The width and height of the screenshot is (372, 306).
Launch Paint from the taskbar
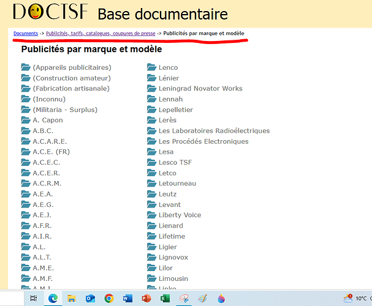click(x=203, y=299)
